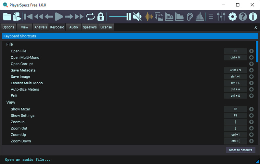260x164 pixels.
Task: Open settings with the gear icon
Action: pos(232,16)
